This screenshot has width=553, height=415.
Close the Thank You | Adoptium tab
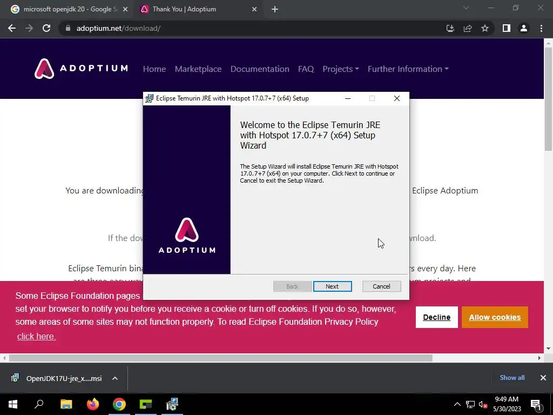[254, 10]
